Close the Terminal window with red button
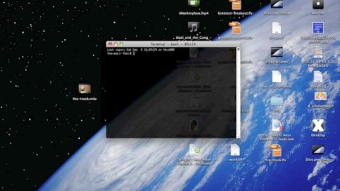Screen dimensions: 340x191 pos(110,44)
